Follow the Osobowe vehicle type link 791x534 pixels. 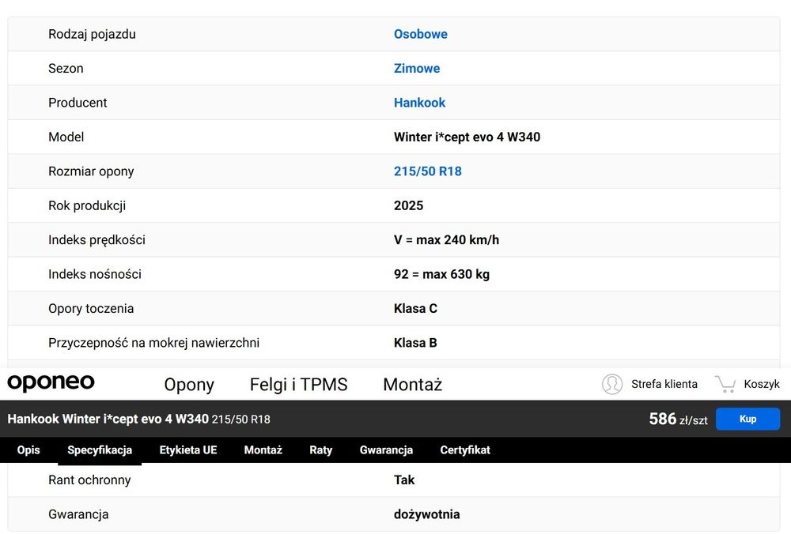click(x=420, y=34)
